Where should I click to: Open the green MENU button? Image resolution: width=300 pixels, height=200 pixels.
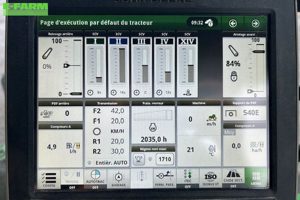pyautogui.click(x=256, y=178)
